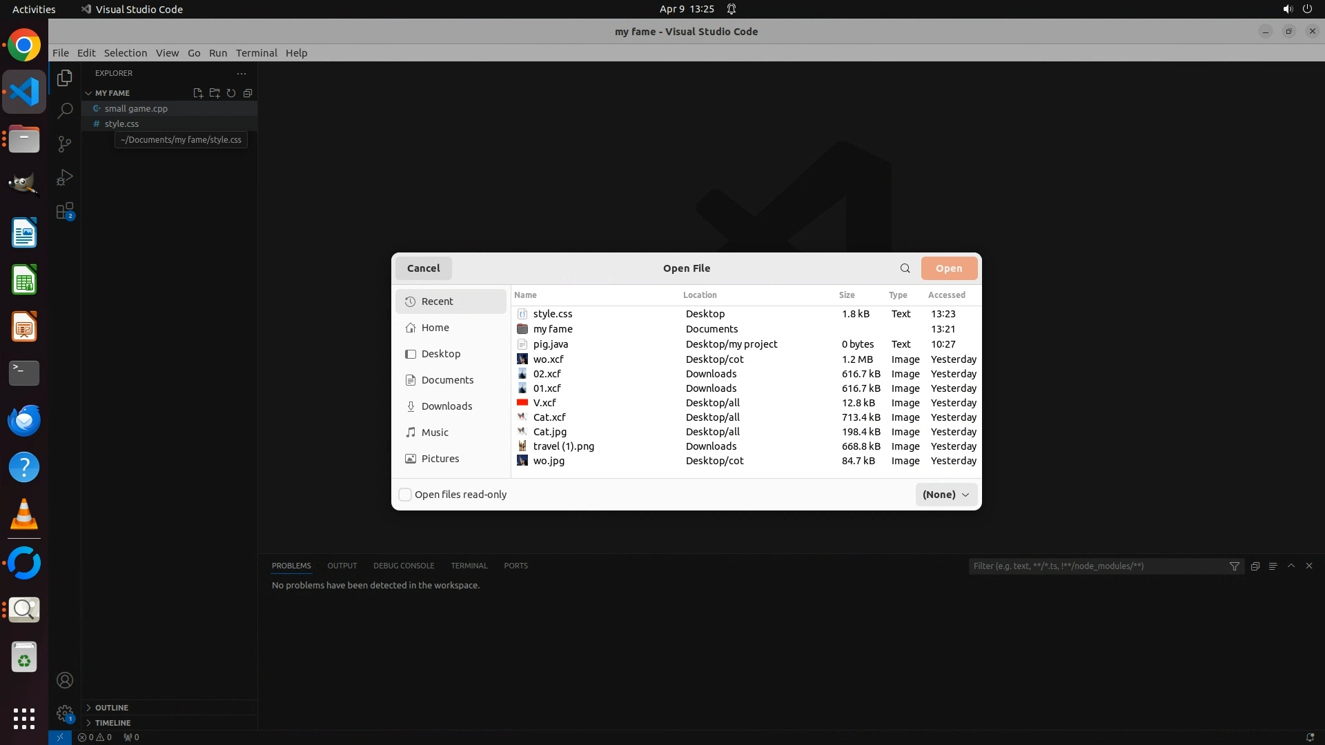1325x745 pixels.
Task: Click the Open button in the dialog
Action: (948, 268)
